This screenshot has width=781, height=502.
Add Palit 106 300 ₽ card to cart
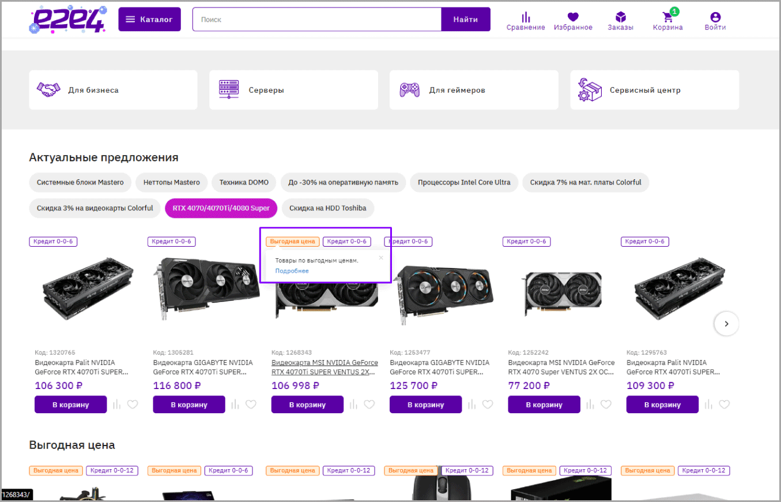[71, 405]
